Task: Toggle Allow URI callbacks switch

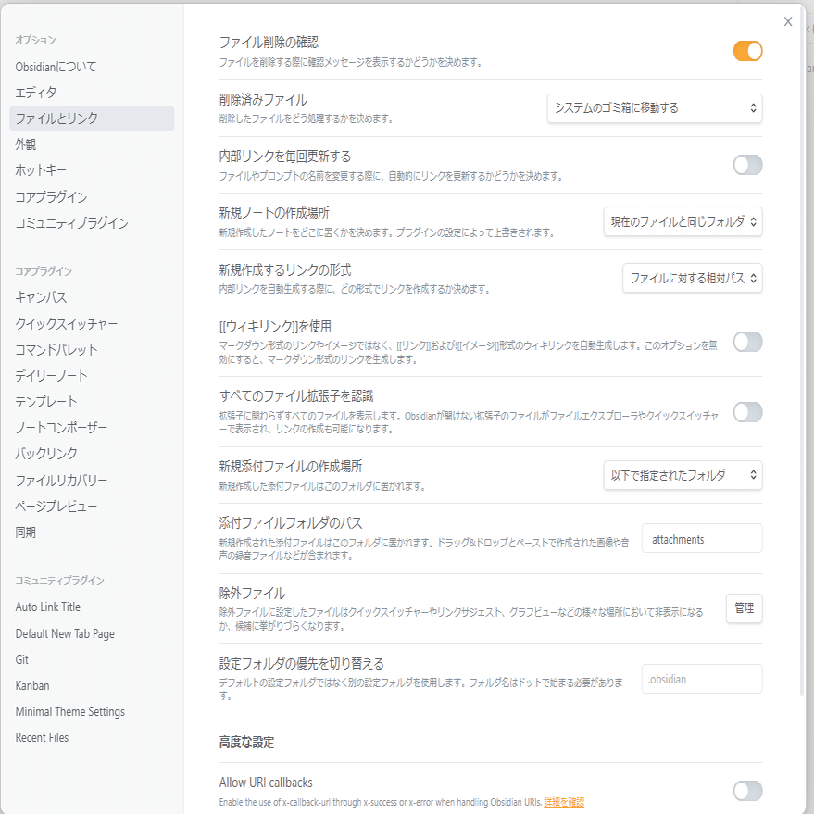Action: coord(747,791)
